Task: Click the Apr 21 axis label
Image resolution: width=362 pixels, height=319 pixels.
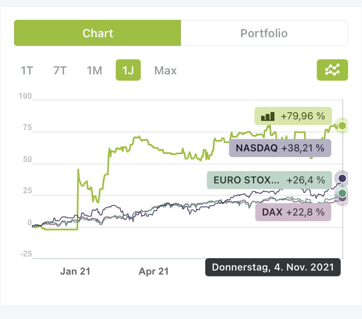Action: (x=153, y=271)
